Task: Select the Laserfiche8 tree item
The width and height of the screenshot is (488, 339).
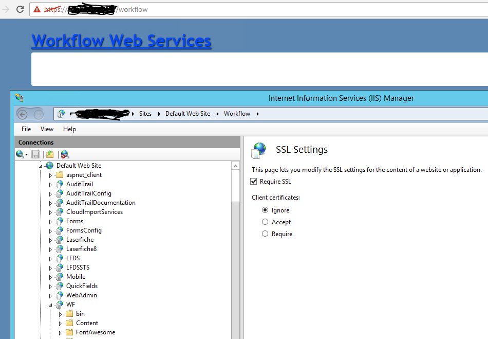Action: (x=82, y=249)
